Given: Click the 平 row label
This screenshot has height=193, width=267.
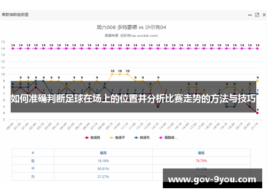Looking at the screenshot, I should click(33, 168).
